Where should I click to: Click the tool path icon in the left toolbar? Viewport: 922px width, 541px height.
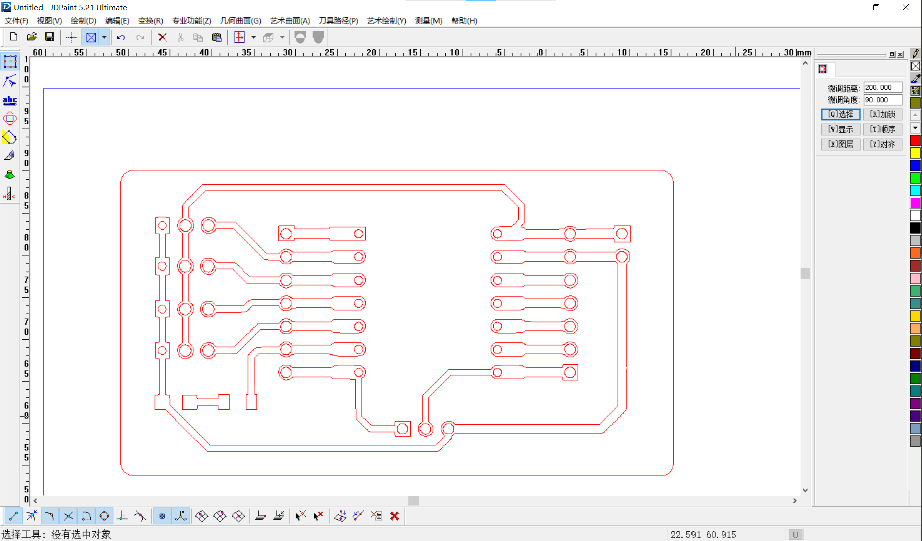pyautogui.click(x=10, y=194)
